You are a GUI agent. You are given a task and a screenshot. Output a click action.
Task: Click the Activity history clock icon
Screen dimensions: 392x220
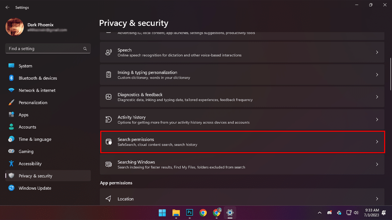tap(108, 120)
